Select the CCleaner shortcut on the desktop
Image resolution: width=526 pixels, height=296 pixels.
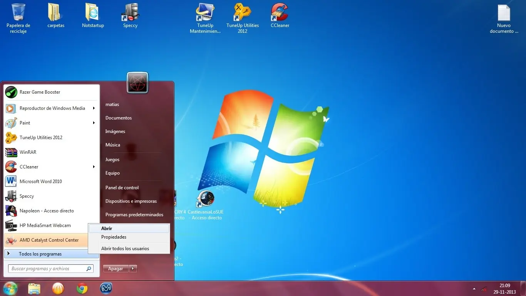coord(280,16)
